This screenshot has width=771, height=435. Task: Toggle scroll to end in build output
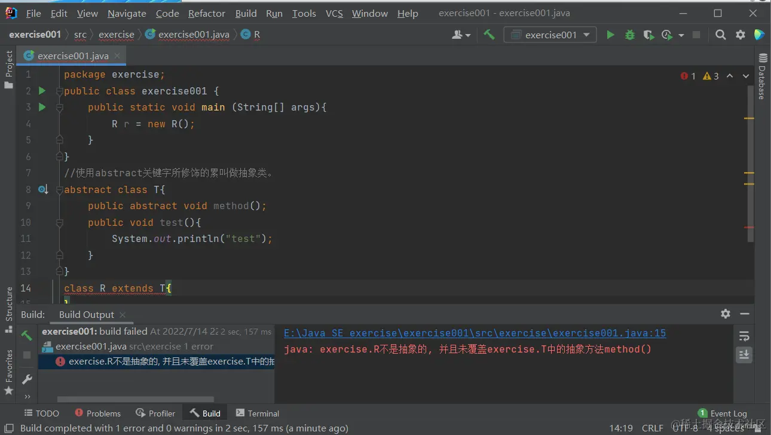744,354
